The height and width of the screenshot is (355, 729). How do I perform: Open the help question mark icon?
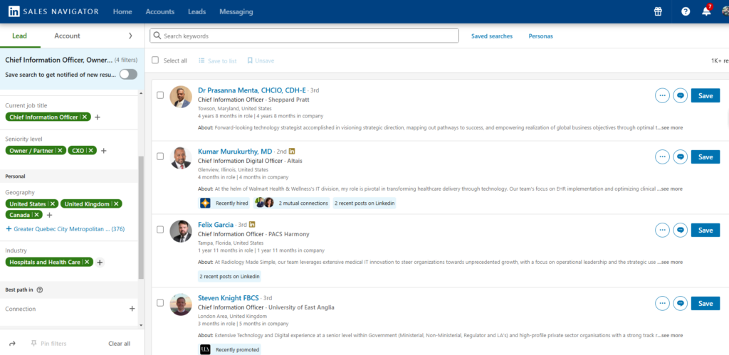pyautogui.click(x=686, y=11)
